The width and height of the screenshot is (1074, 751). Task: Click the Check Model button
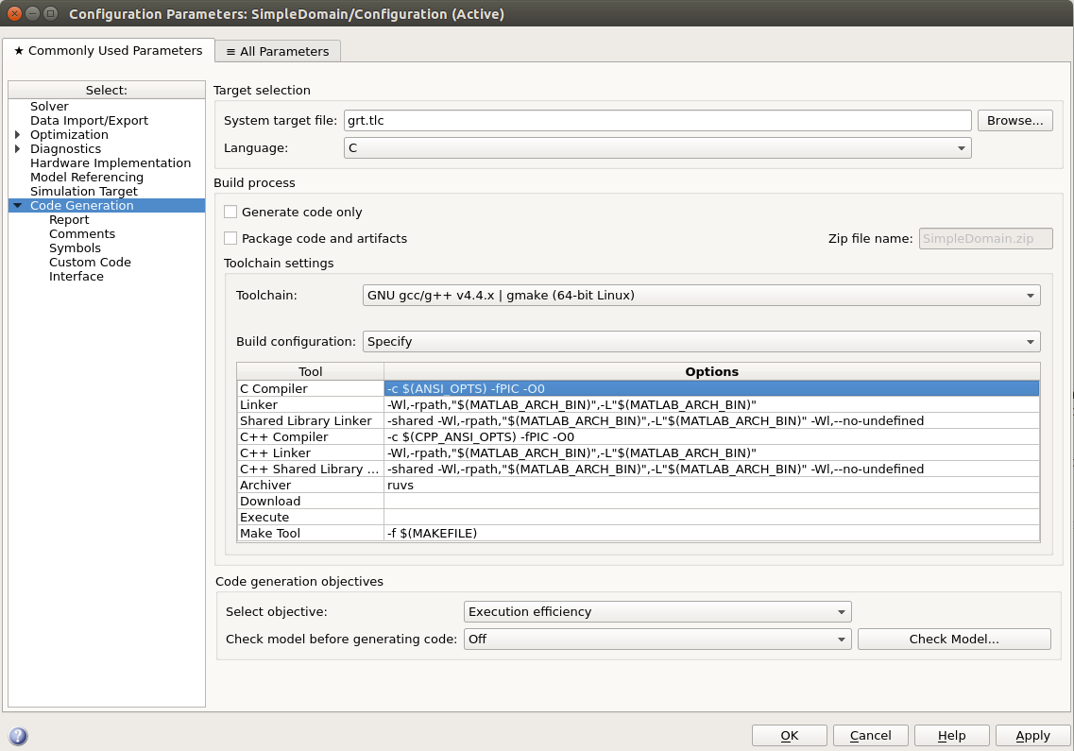click(x=953, y=639)
